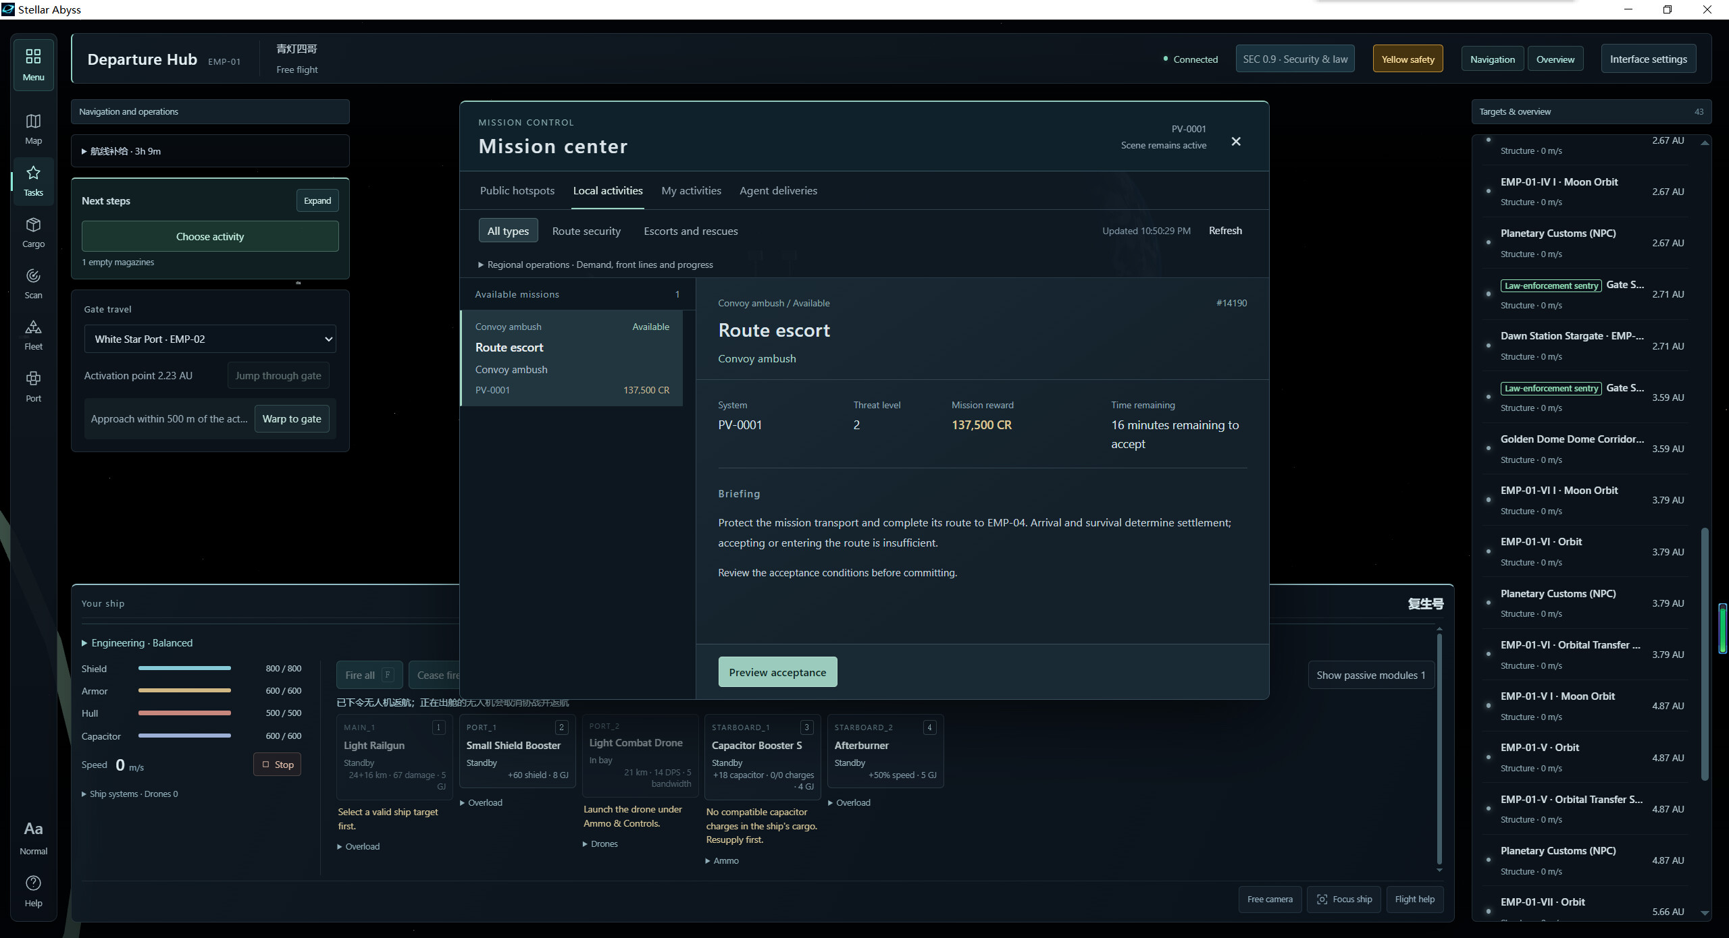This screenshot has width=1729, height=938.
Task: Open the Port sidebar icon
Action: click(33, 387)
